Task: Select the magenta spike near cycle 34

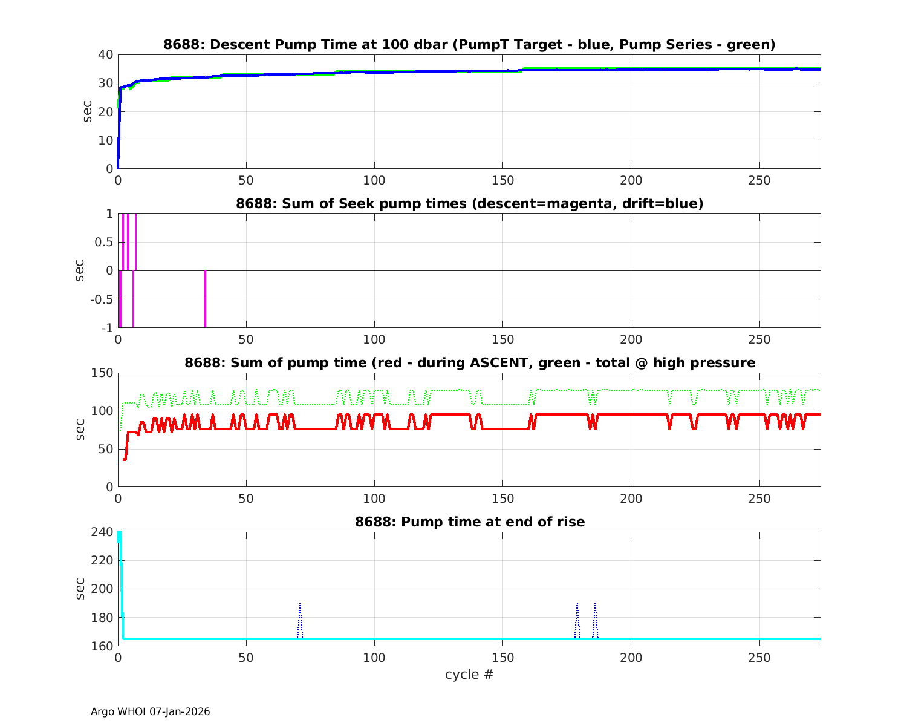Action: click(205, 299)
